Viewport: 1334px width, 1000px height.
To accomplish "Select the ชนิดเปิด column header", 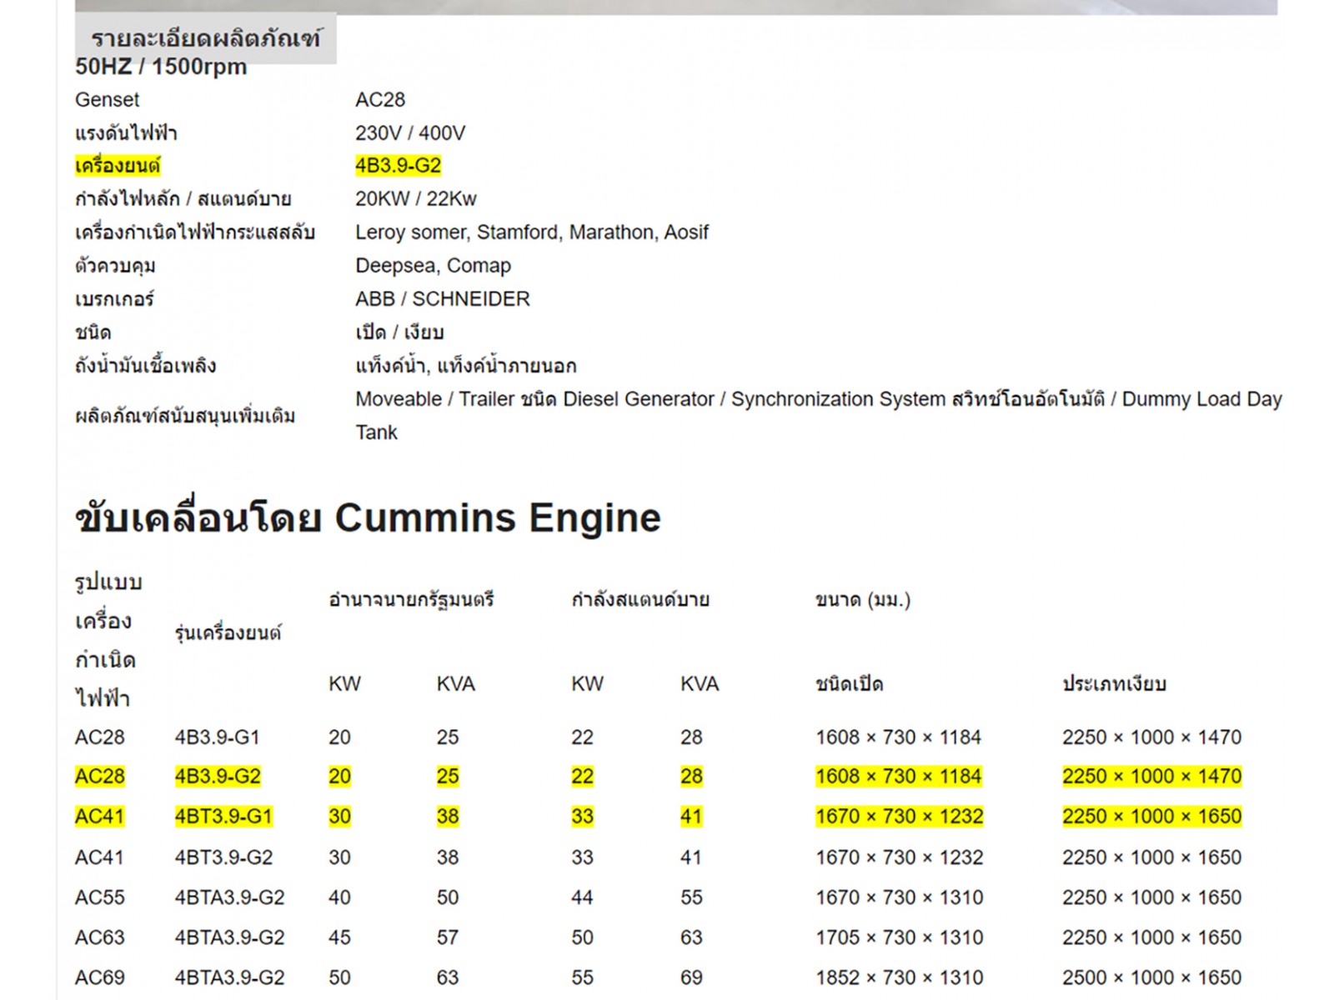I will coord(849,684).
